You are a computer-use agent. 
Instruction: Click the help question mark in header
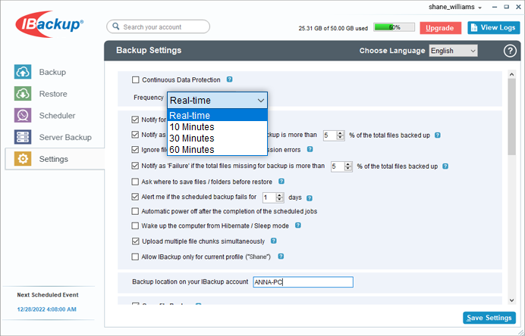click(509, 51)
